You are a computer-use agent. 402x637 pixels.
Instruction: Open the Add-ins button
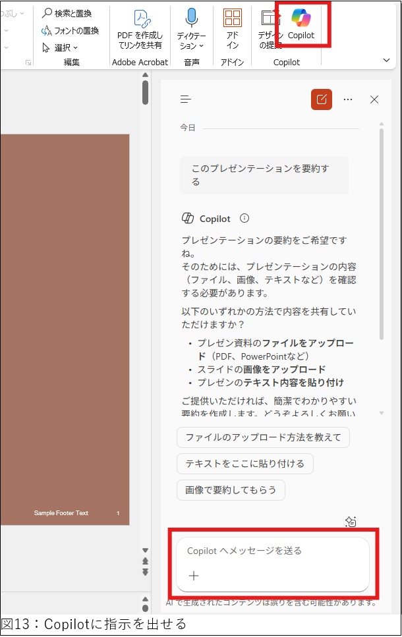pyautogui.click(x=232, y=29)
